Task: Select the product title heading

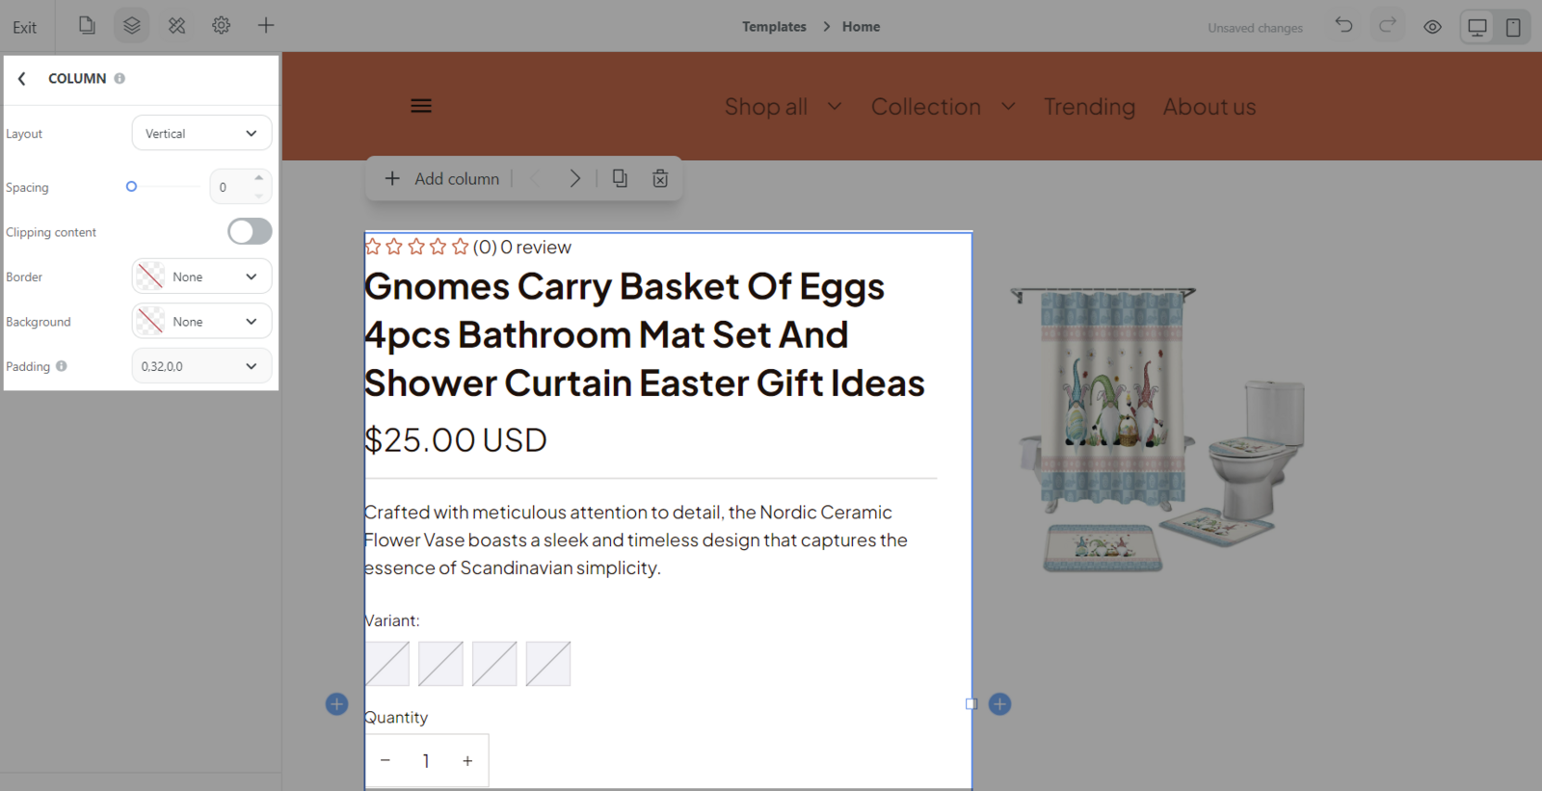Action: click(x=644, y=335)
